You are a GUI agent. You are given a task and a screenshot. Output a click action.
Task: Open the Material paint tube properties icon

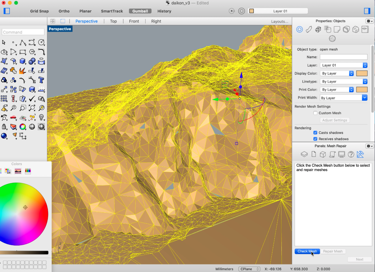point(309,30)
